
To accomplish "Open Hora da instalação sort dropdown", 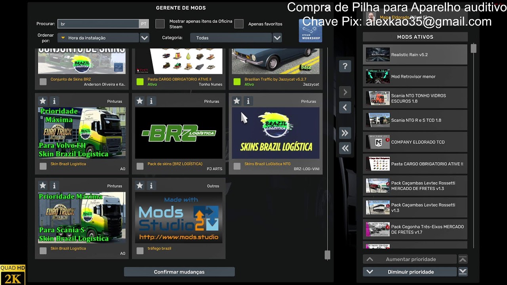I will [98, 38].
